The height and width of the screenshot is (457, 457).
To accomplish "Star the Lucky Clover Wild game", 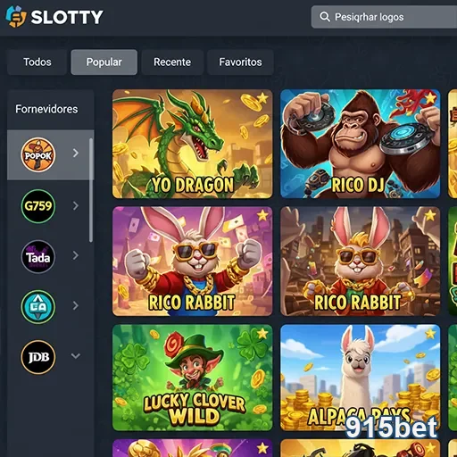I will point(262,334).
